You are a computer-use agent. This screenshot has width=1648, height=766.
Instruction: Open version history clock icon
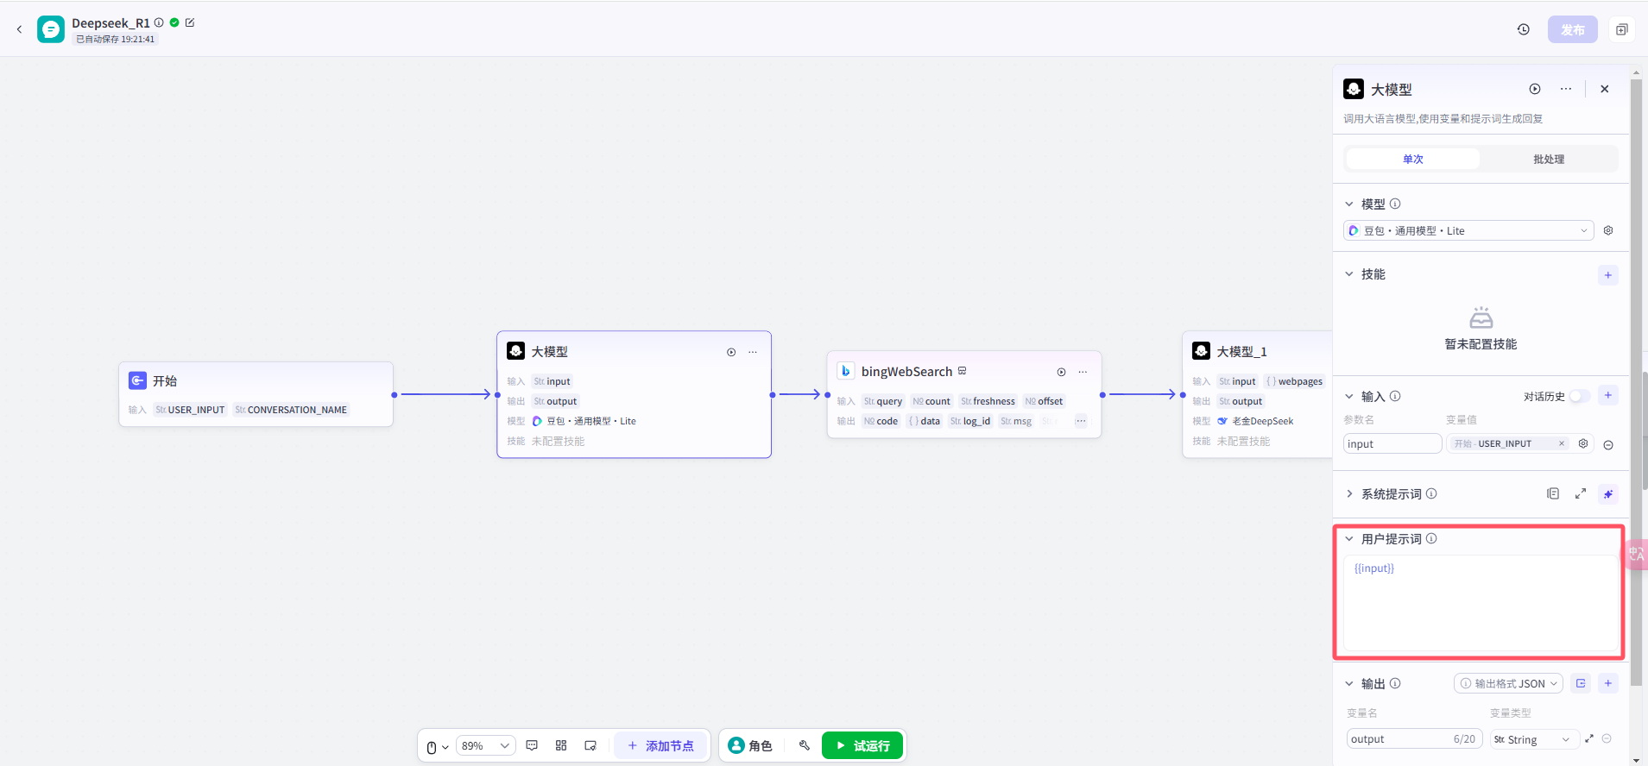point(1524,29)
